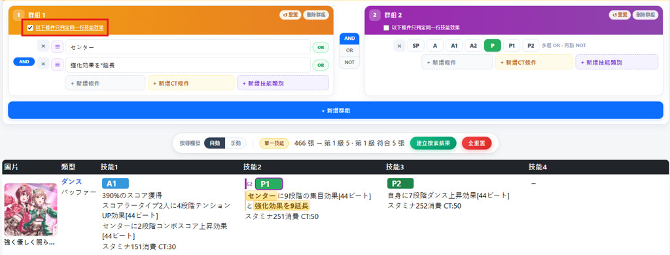This screenshot has height=255, width=670.
Task: Toggle the OR button next to 強化効果を*延長
Action: point(321,65)
